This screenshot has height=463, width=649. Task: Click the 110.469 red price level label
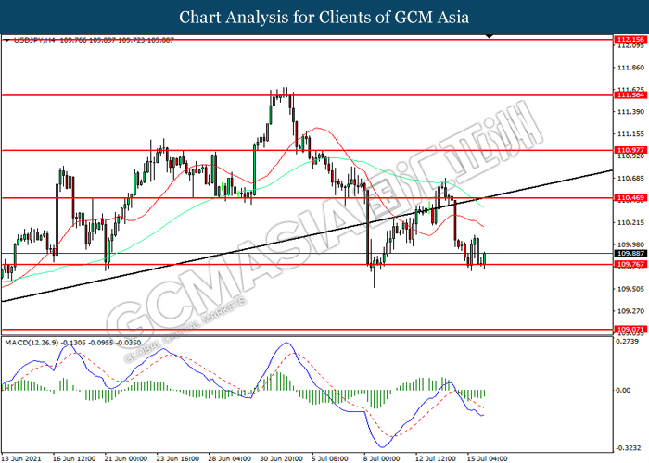630,198
